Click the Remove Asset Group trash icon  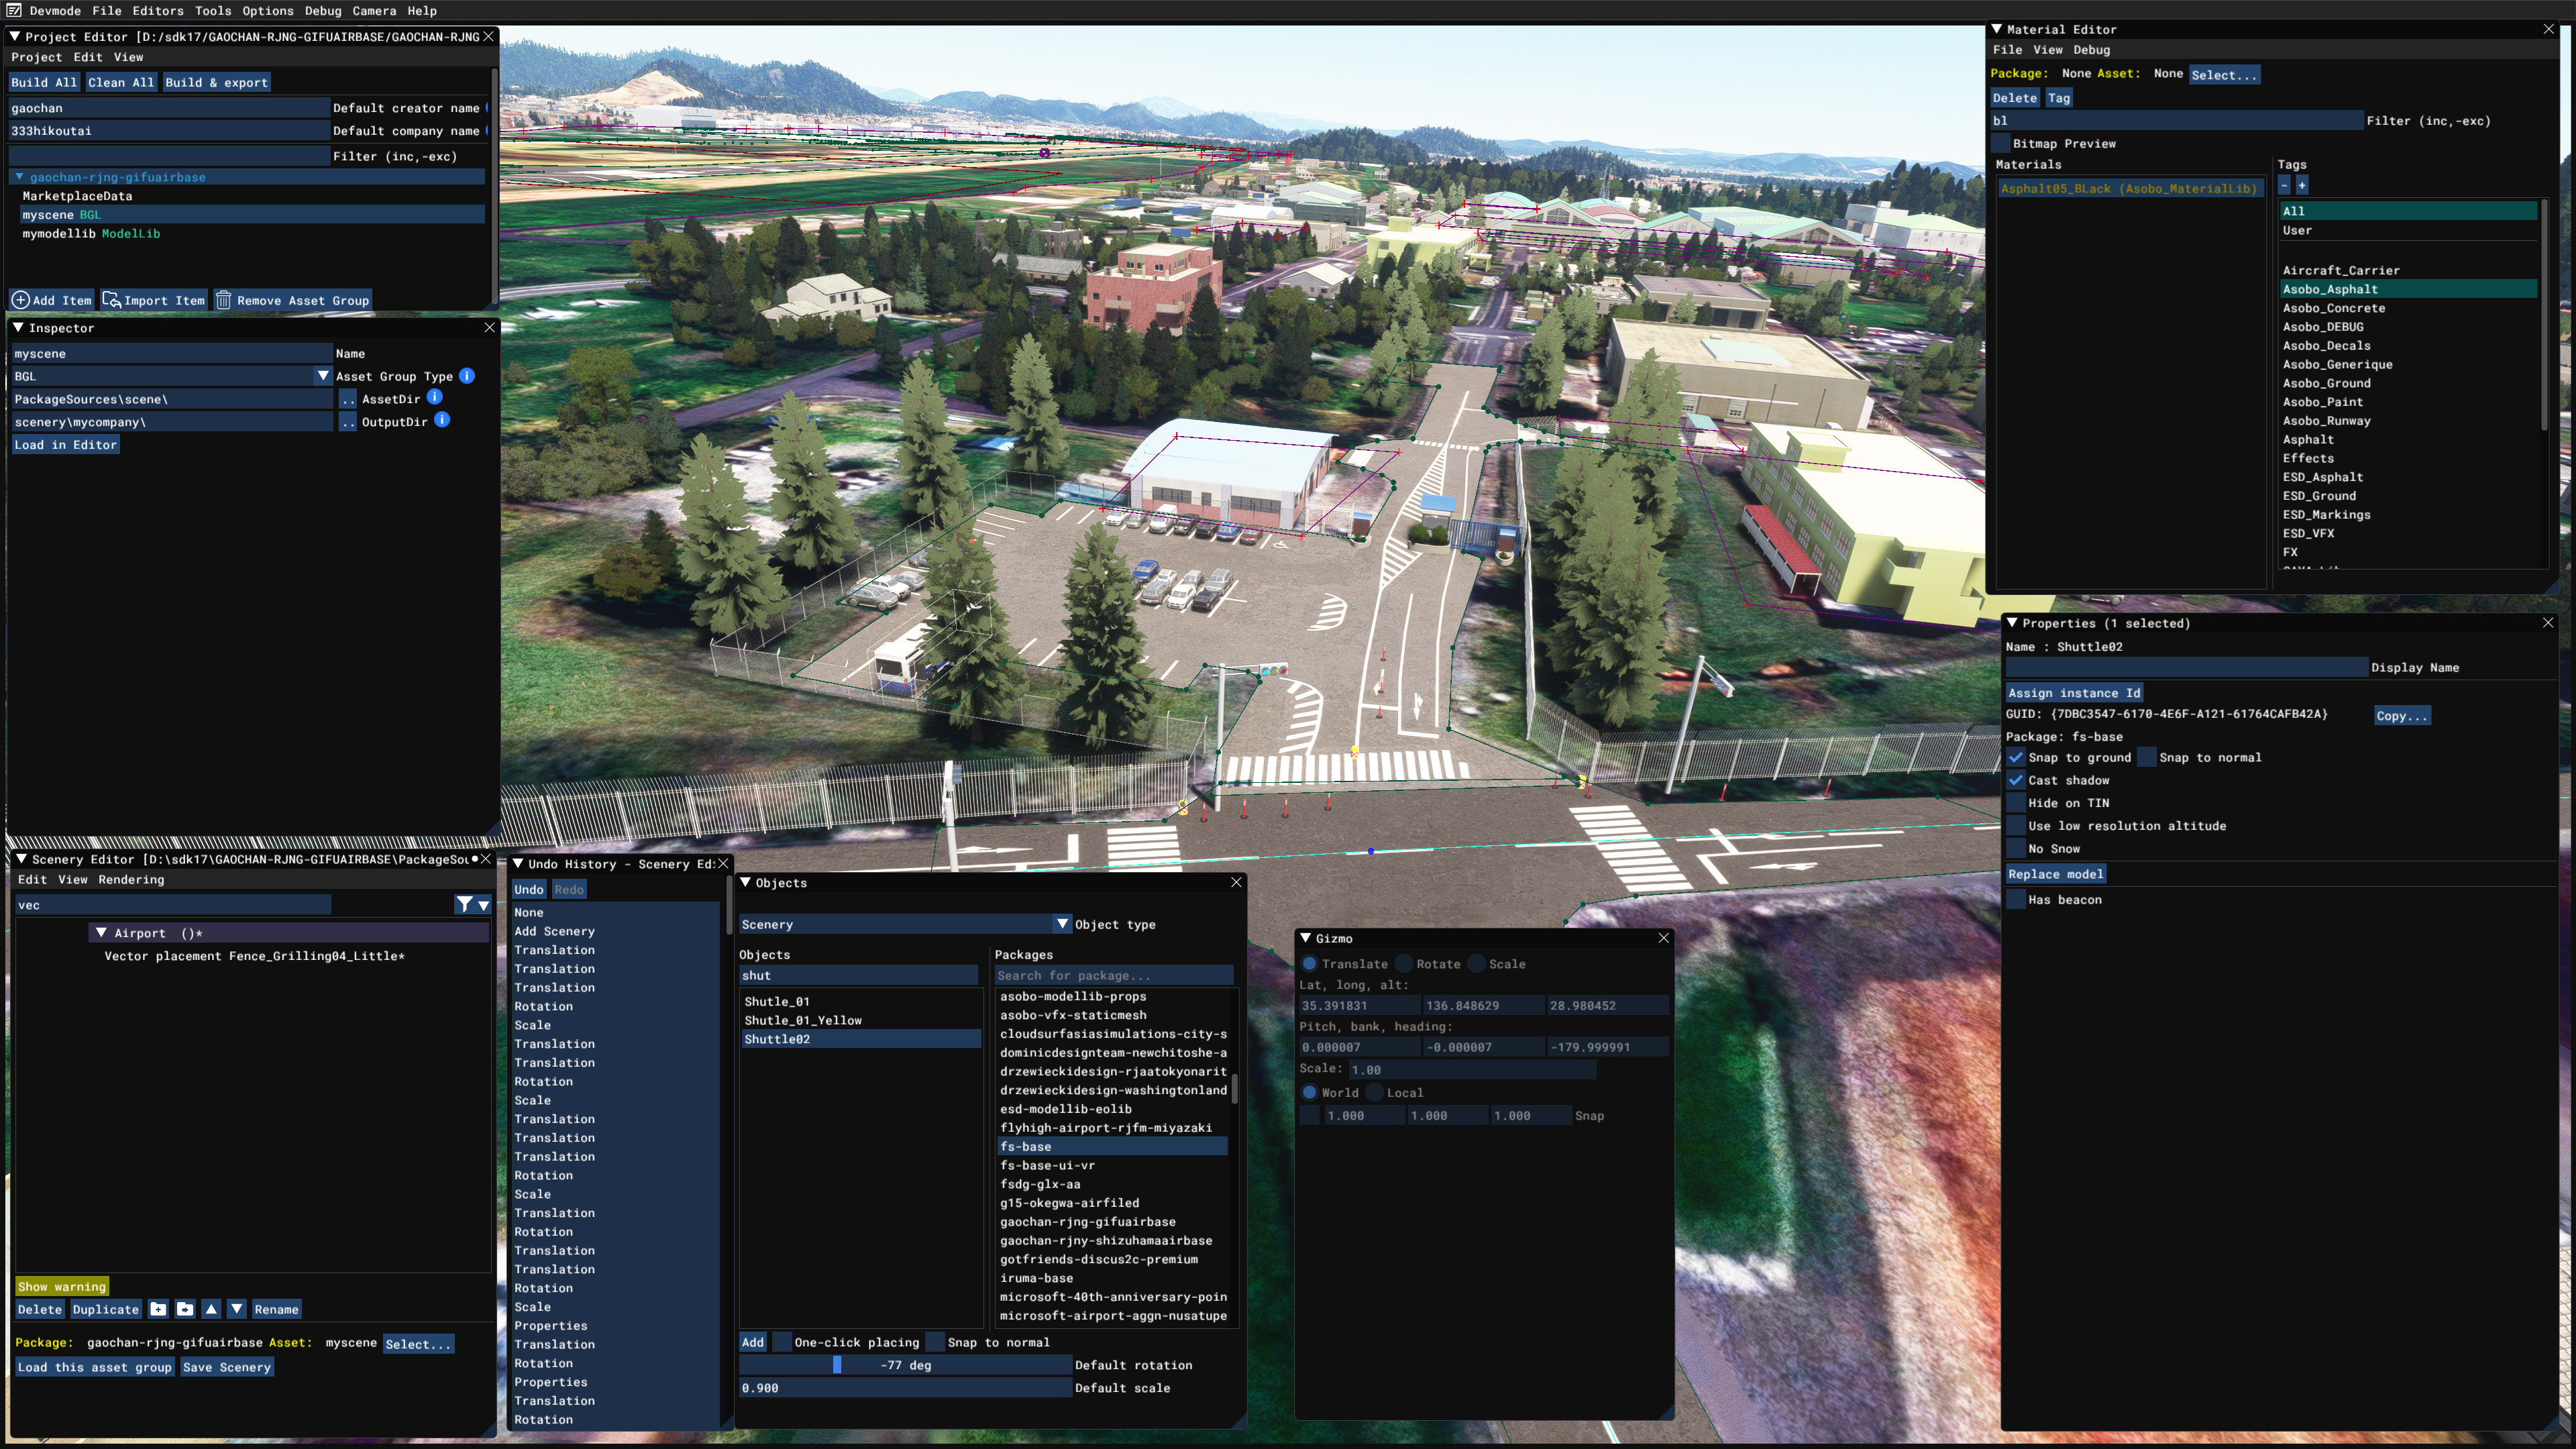point(223,300)
